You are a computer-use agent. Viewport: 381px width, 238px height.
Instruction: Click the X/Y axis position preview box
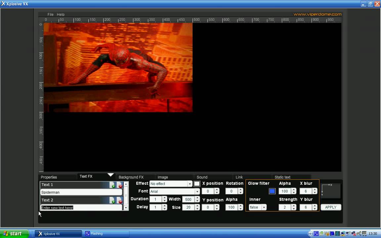tap(331, 191)
